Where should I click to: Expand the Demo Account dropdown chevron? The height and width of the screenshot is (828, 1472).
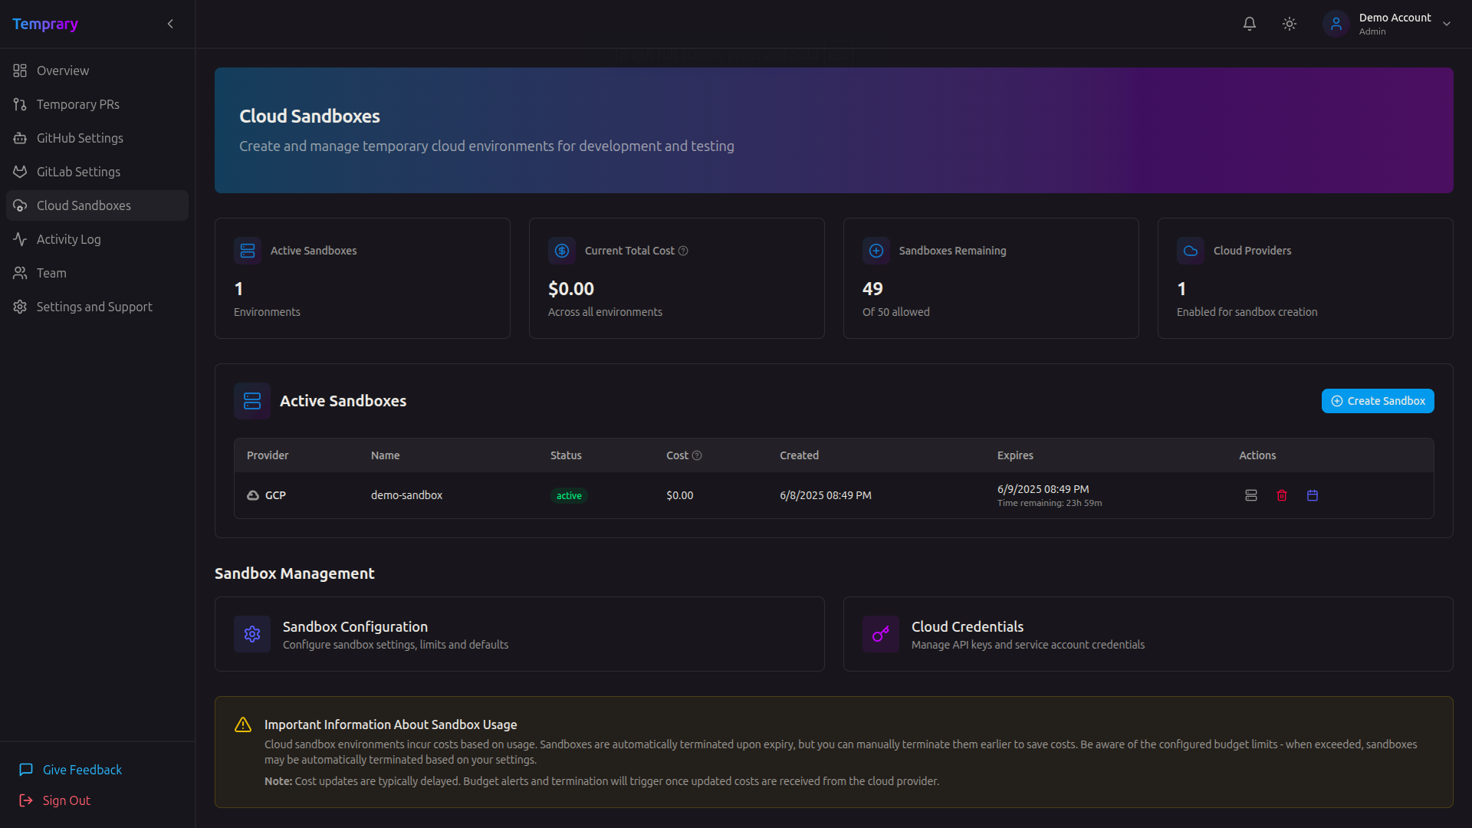pos(1447,24)
